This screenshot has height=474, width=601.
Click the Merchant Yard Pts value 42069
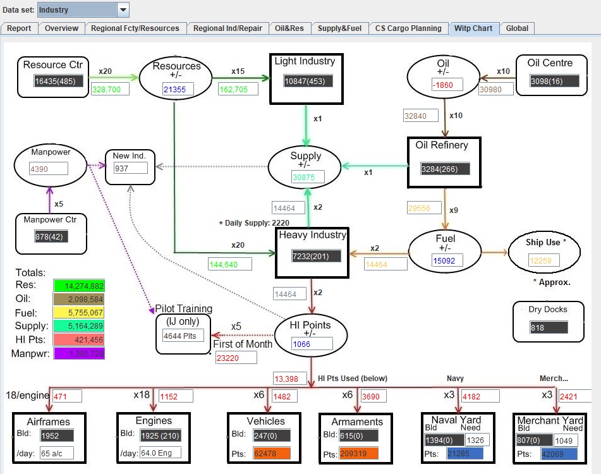point(559,454)
